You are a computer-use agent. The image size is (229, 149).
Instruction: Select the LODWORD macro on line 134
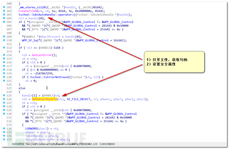(31, 128)
